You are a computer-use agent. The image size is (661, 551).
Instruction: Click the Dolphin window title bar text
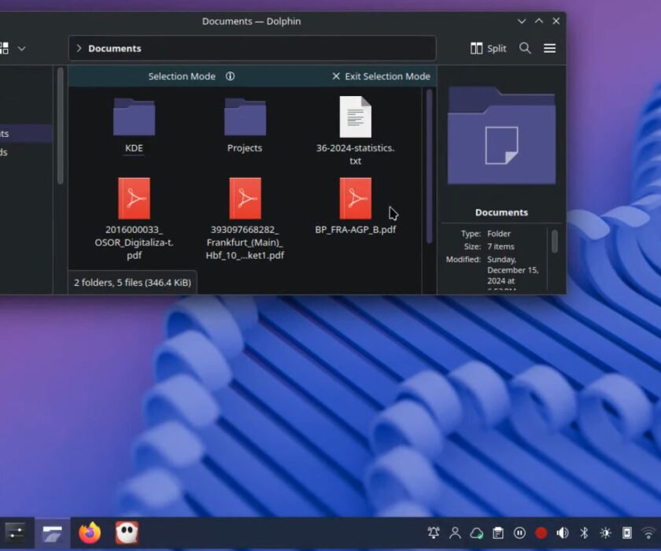pyautogui.click(x=251, y=21)
